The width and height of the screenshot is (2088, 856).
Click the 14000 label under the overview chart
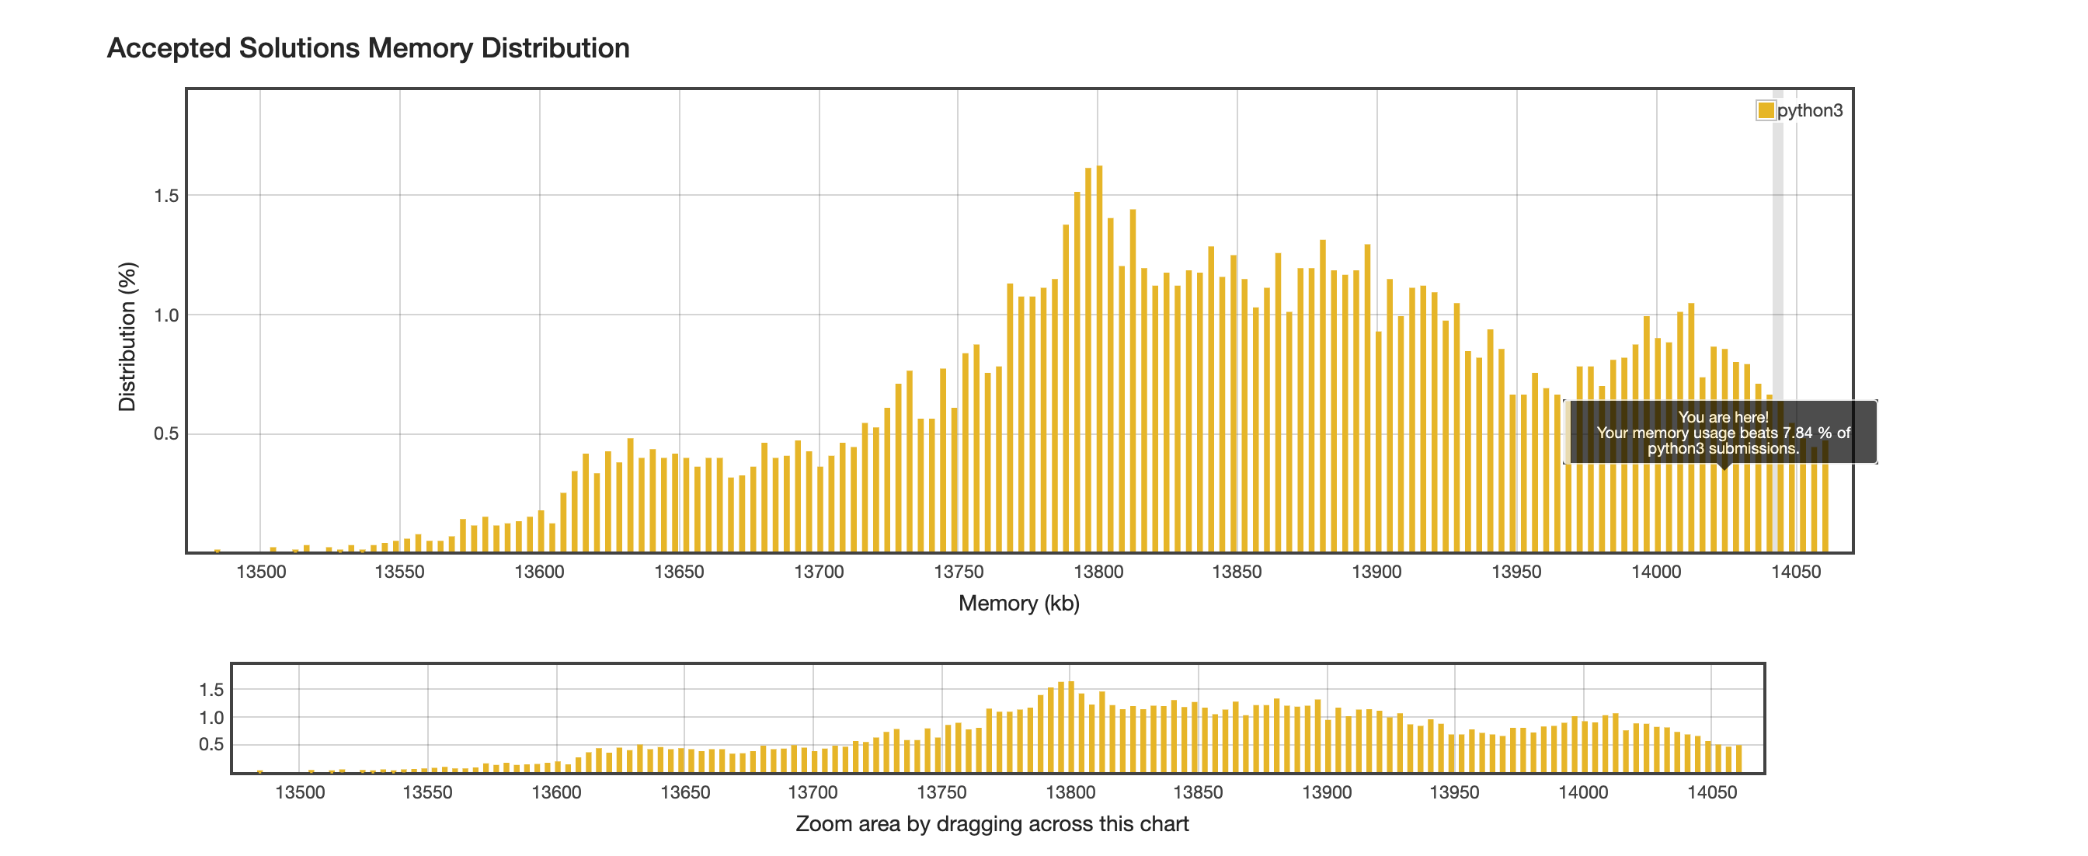1582,793
